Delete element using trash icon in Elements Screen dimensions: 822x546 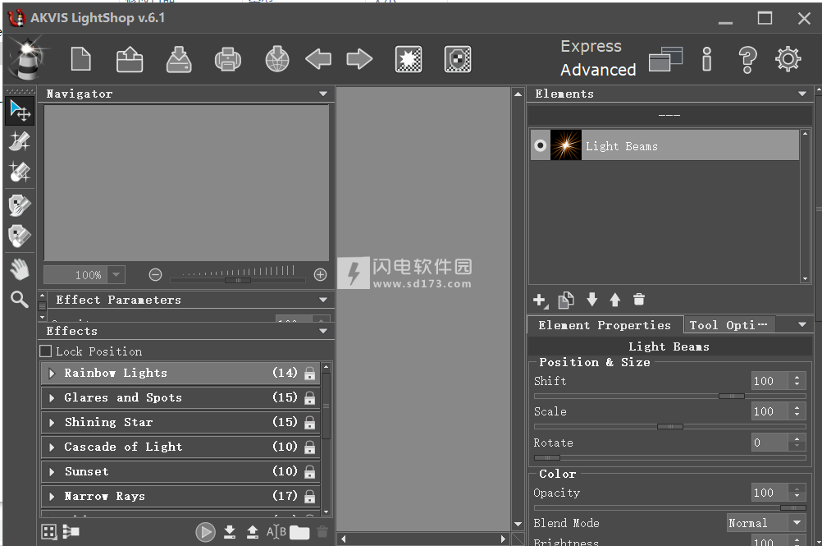tap(639, 300)
